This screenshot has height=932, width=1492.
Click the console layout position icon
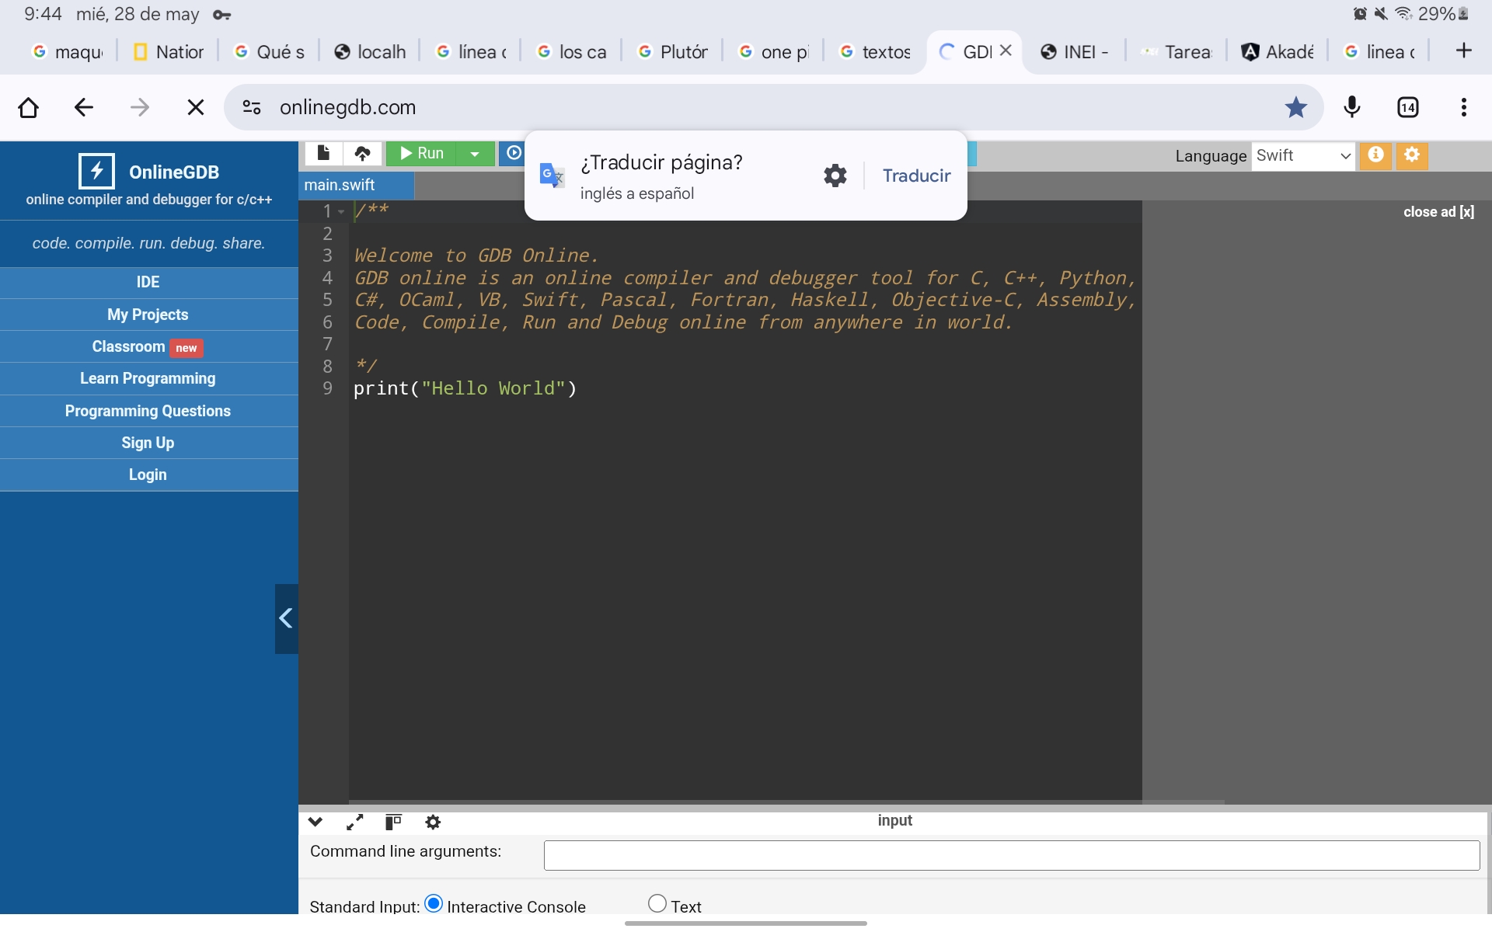[393, 822]
